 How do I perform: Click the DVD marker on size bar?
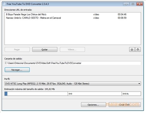(x=70, y=94)
